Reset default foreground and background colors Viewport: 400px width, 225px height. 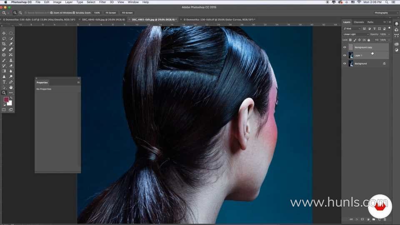[4, 105]
